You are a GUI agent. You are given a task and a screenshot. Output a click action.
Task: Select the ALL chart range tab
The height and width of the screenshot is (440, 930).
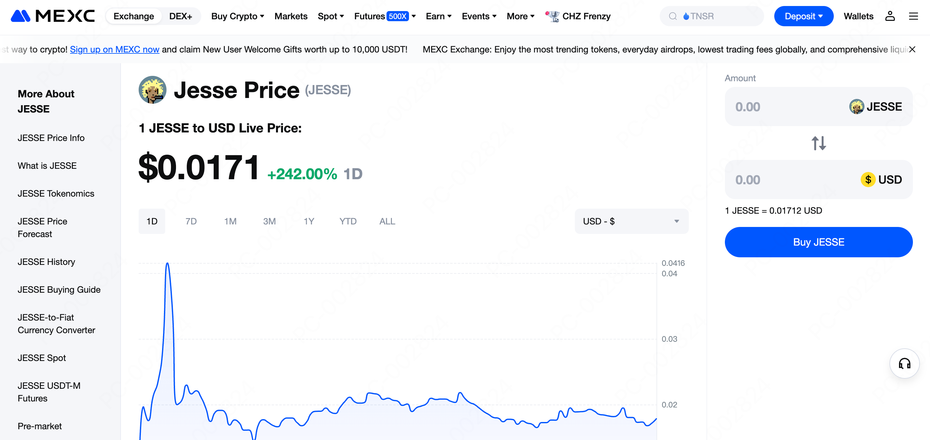[x=387, y=221]
